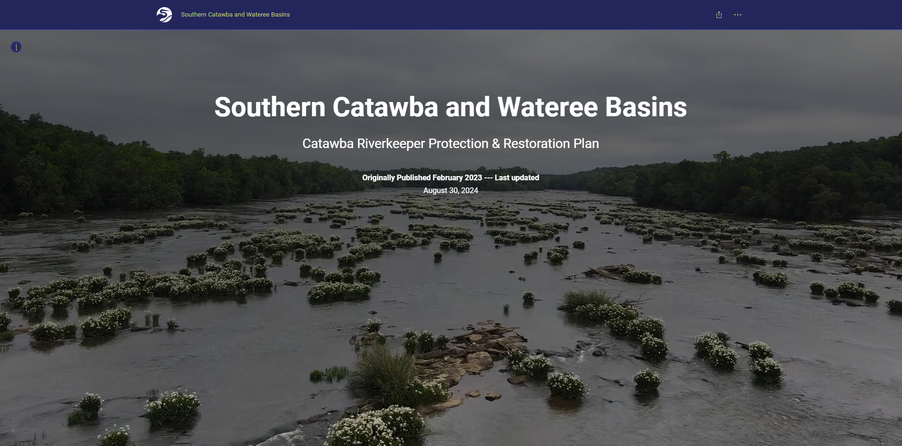The height and width of the screenshot is (446, 902).
Task: Click subtitle 'Catawba Riverkeeper Protection & Restoration Plan'
Action: pyautogui.click(x=451, y=143)
